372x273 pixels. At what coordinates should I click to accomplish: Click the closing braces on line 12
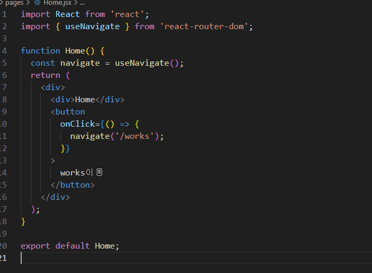coord(65,148)
